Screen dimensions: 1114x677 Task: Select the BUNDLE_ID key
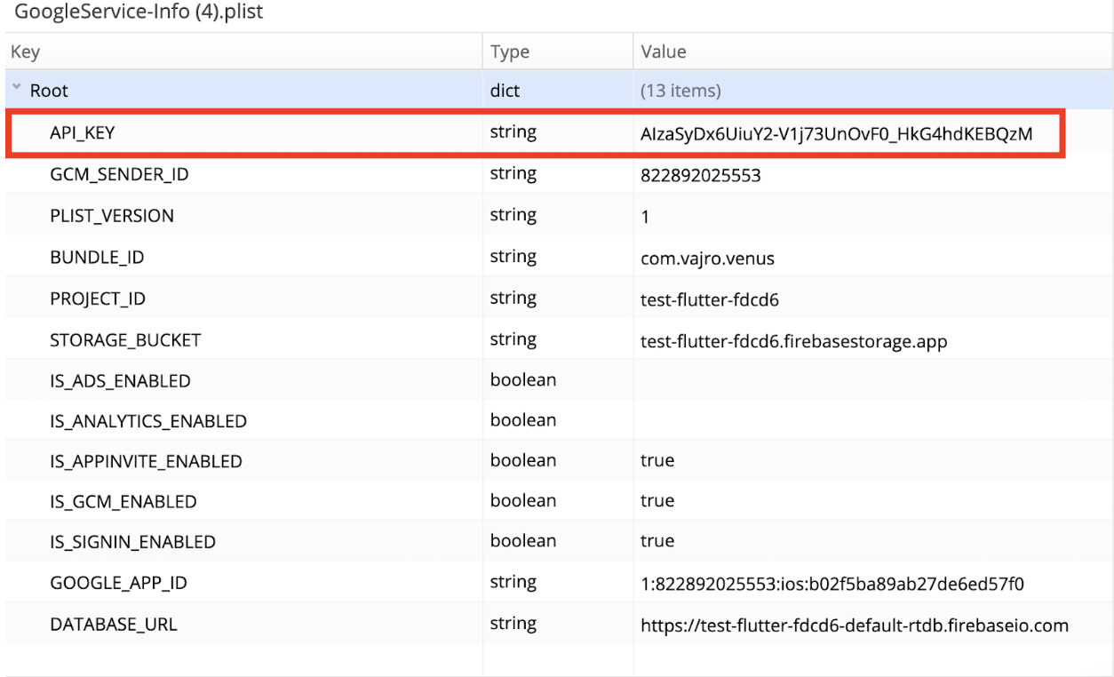click(x=97, y=258)
